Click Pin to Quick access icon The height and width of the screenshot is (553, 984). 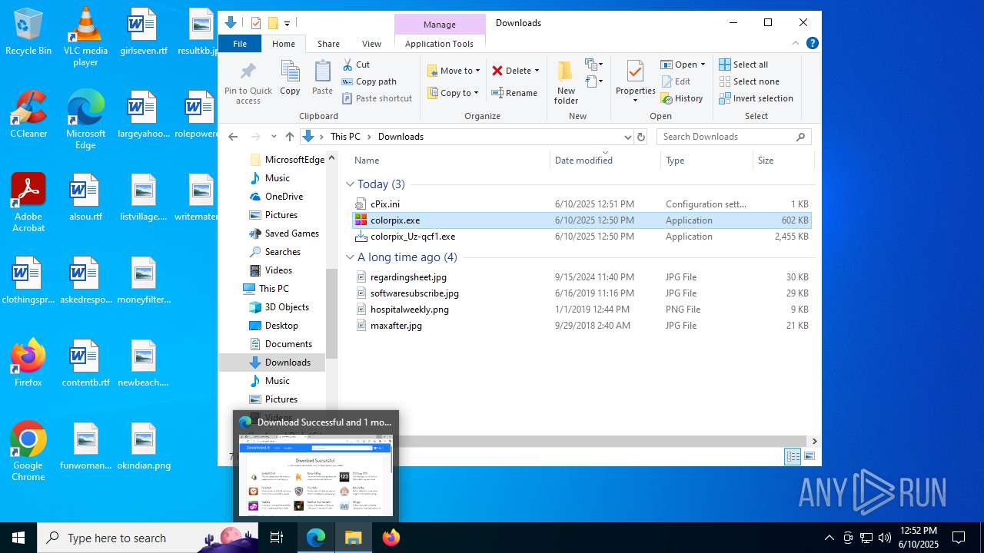[248, 83]
